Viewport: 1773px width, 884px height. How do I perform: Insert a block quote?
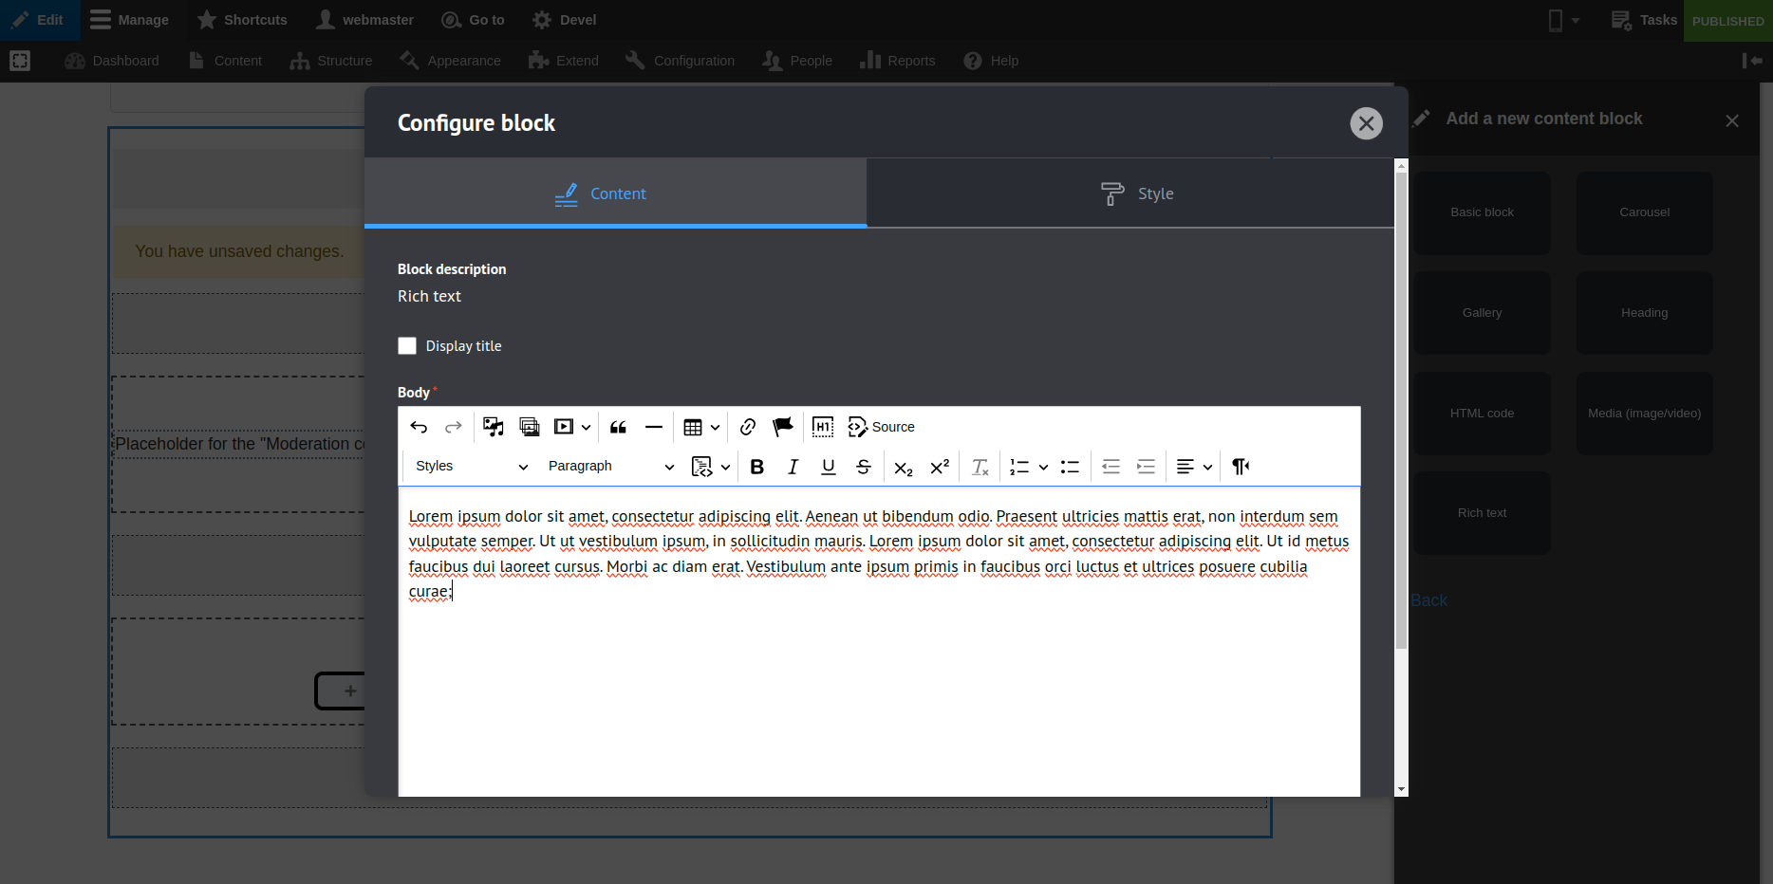point(618,427)
